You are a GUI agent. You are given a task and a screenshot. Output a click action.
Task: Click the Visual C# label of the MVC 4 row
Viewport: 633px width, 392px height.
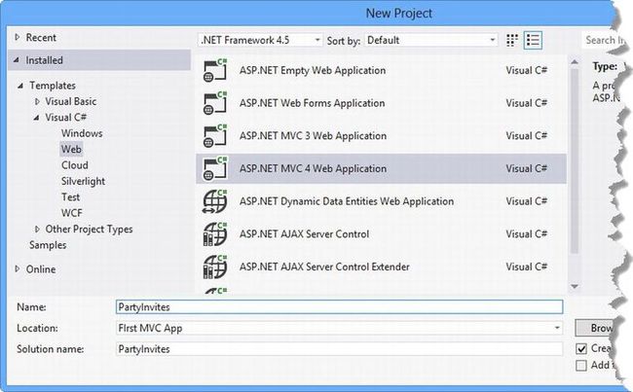click(527, 168)
